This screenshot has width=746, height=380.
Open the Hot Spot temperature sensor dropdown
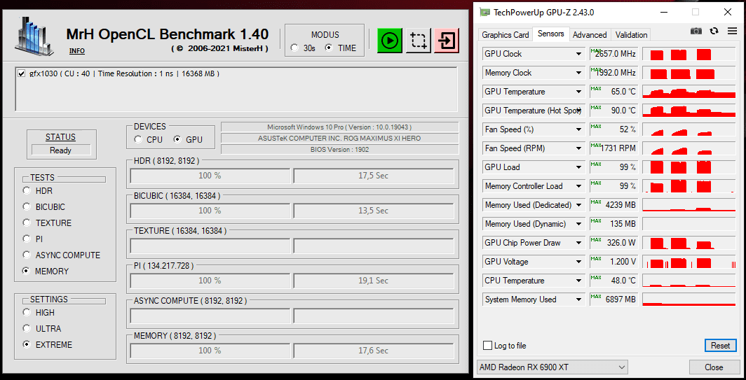(x=578, y=110)
